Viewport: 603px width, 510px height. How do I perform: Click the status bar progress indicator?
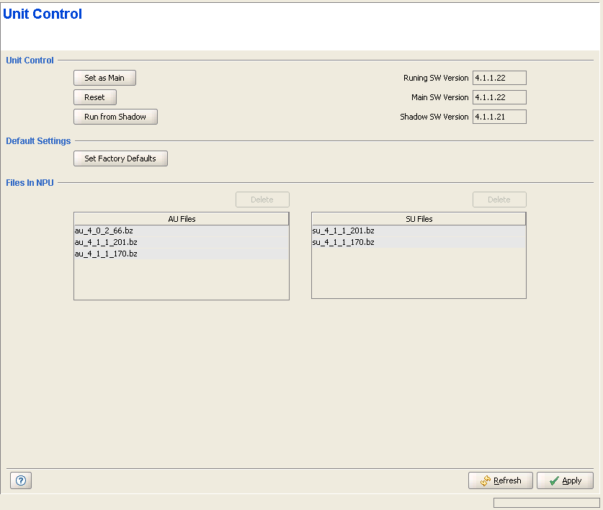pyautogui.click(x=546, y=502)
